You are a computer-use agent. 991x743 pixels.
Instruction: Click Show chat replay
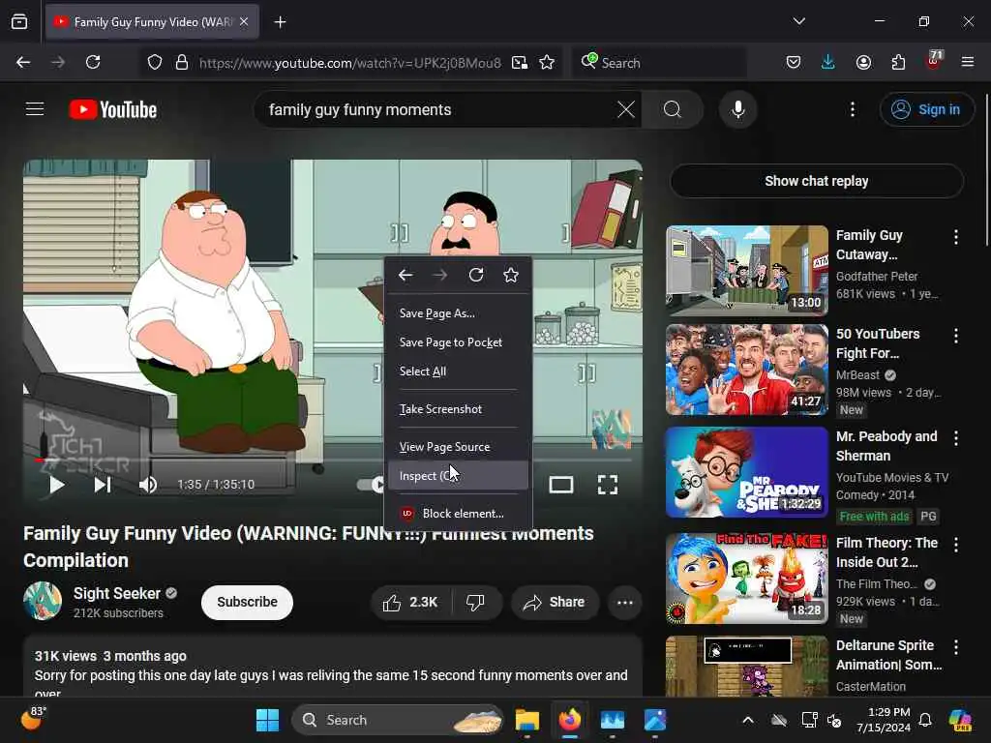(817, 181)
